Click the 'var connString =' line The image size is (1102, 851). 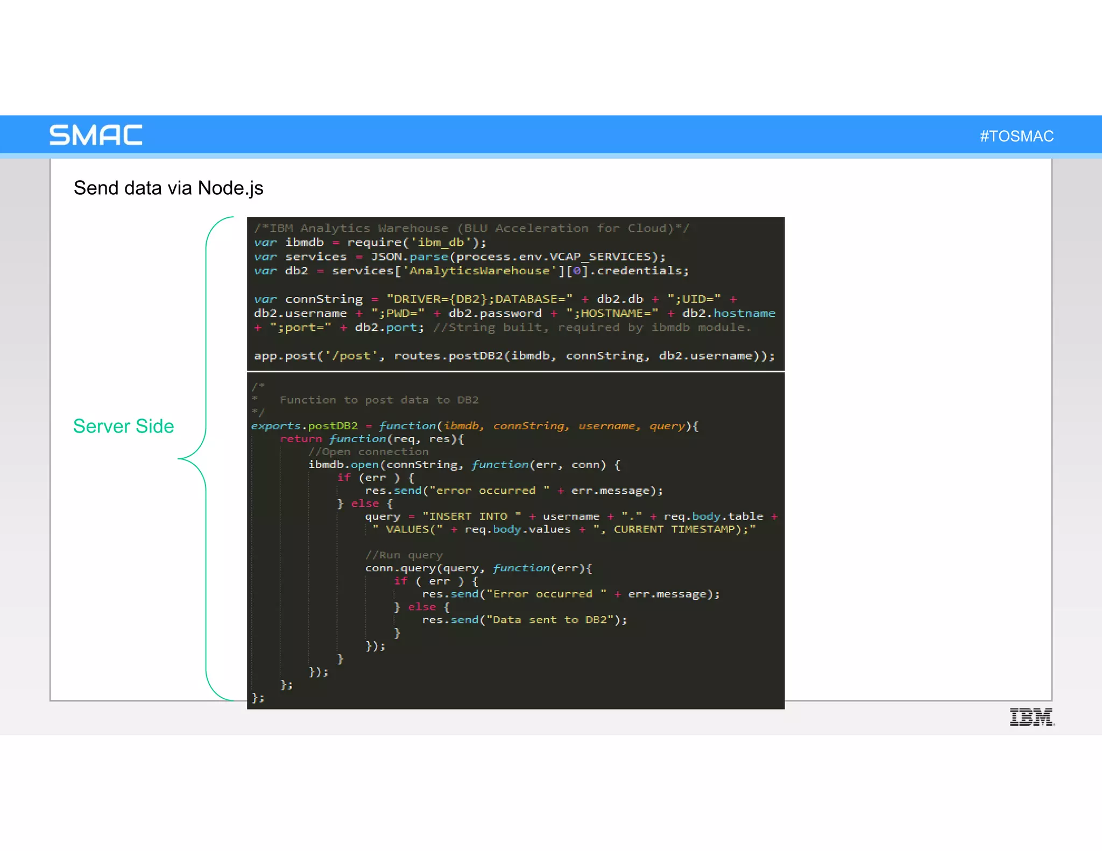pyautogui.click(x=496, y=299)
